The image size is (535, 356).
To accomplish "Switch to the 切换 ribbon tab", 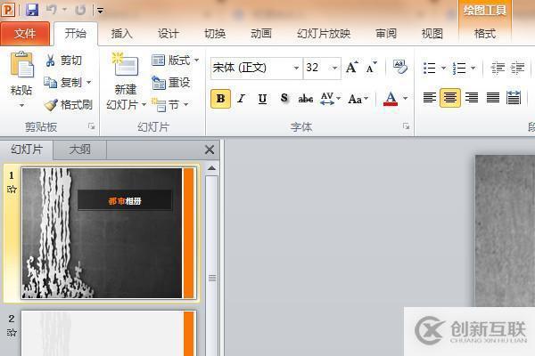I will click(215, 34).
